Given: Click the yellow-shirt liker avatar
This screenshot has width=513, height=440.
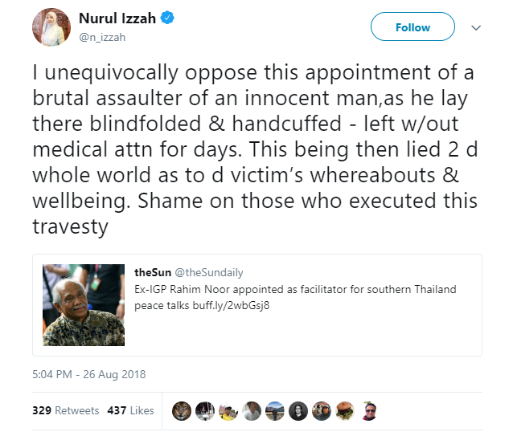Looking at the screenshot, I should point(228,410).
